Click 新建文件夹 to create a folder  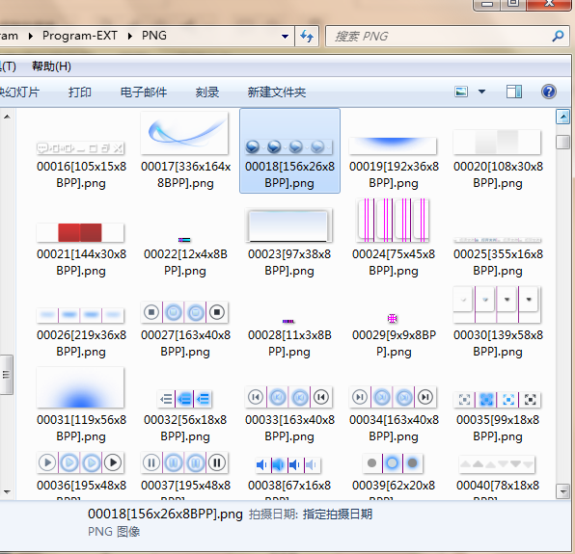277,92
